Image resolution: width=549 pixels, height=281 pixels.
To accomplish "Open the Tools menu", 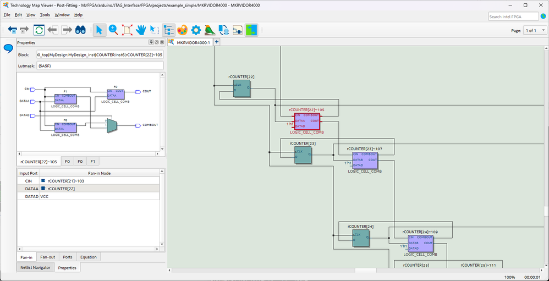I will [45, 15].
